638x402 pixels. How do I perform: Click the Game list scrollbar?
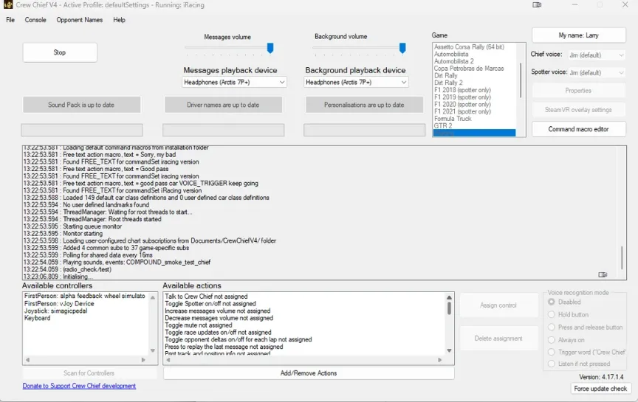tap(521, 80)
